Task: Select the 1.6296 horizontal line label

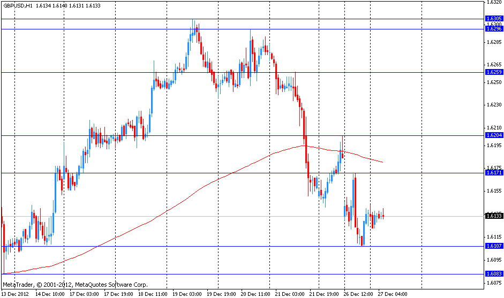Action: pyautogui.click(x=494, y=29)
